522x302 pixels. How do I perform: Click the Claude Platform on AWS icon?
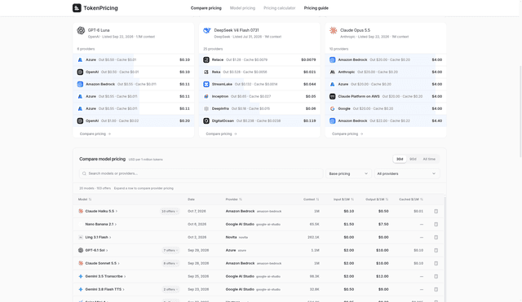coord(332,96)
